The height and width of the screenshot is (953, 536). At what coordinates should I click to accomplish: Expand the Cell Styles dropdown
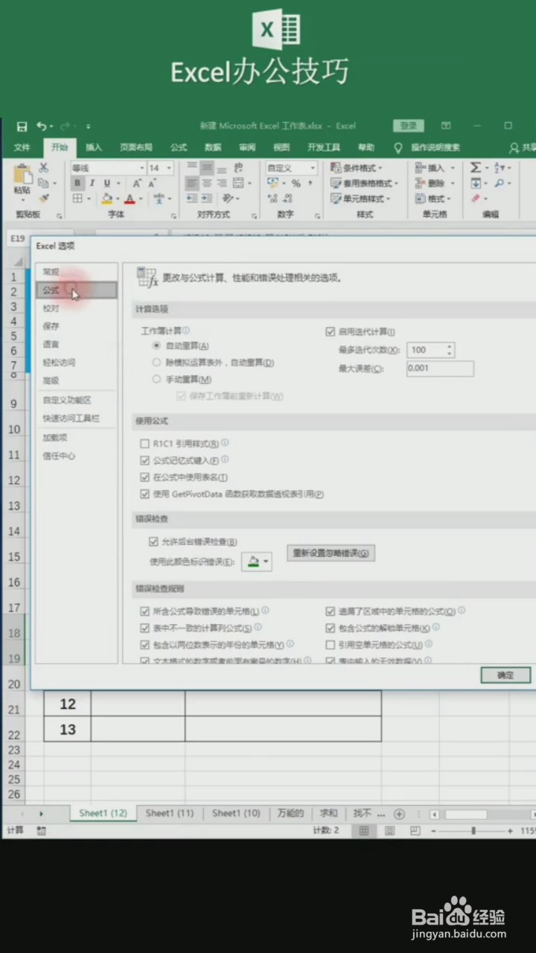click(x=360, y=199)
